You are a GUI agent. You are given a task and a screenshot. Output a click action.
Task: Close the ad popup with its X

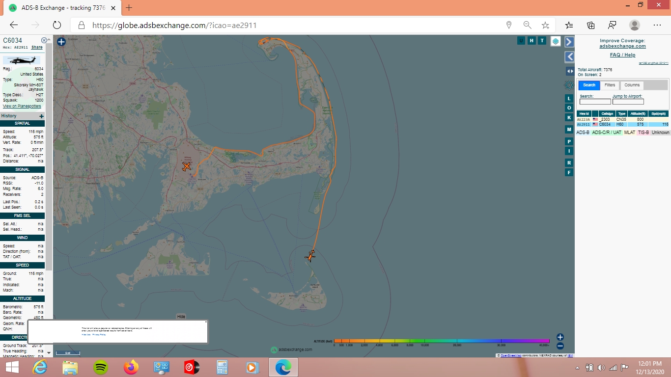pyautogui.click(x=206, y=322)
